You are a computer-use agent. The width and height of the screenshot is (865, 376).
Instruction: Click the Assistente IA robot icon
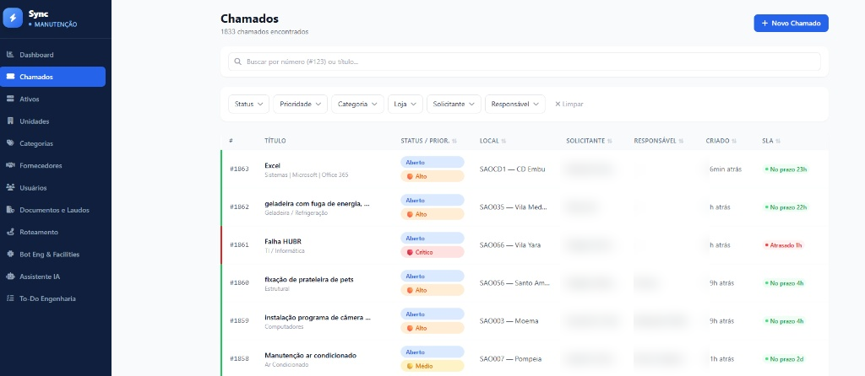click(x=10, y=277)
